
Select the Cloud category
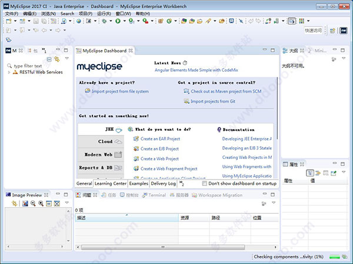click(x=101, y=141)
